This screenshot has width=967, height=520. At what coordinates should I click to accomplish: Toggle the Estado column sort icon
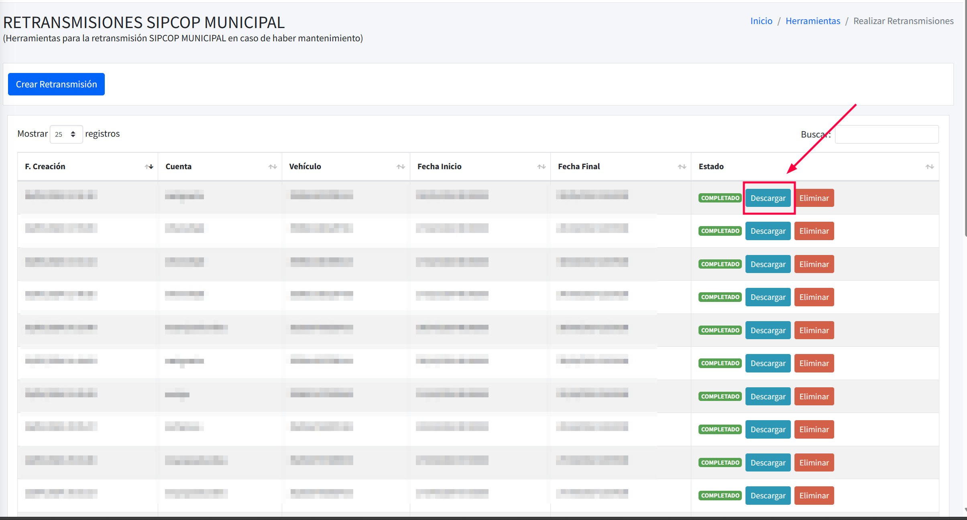coord(929,167)
